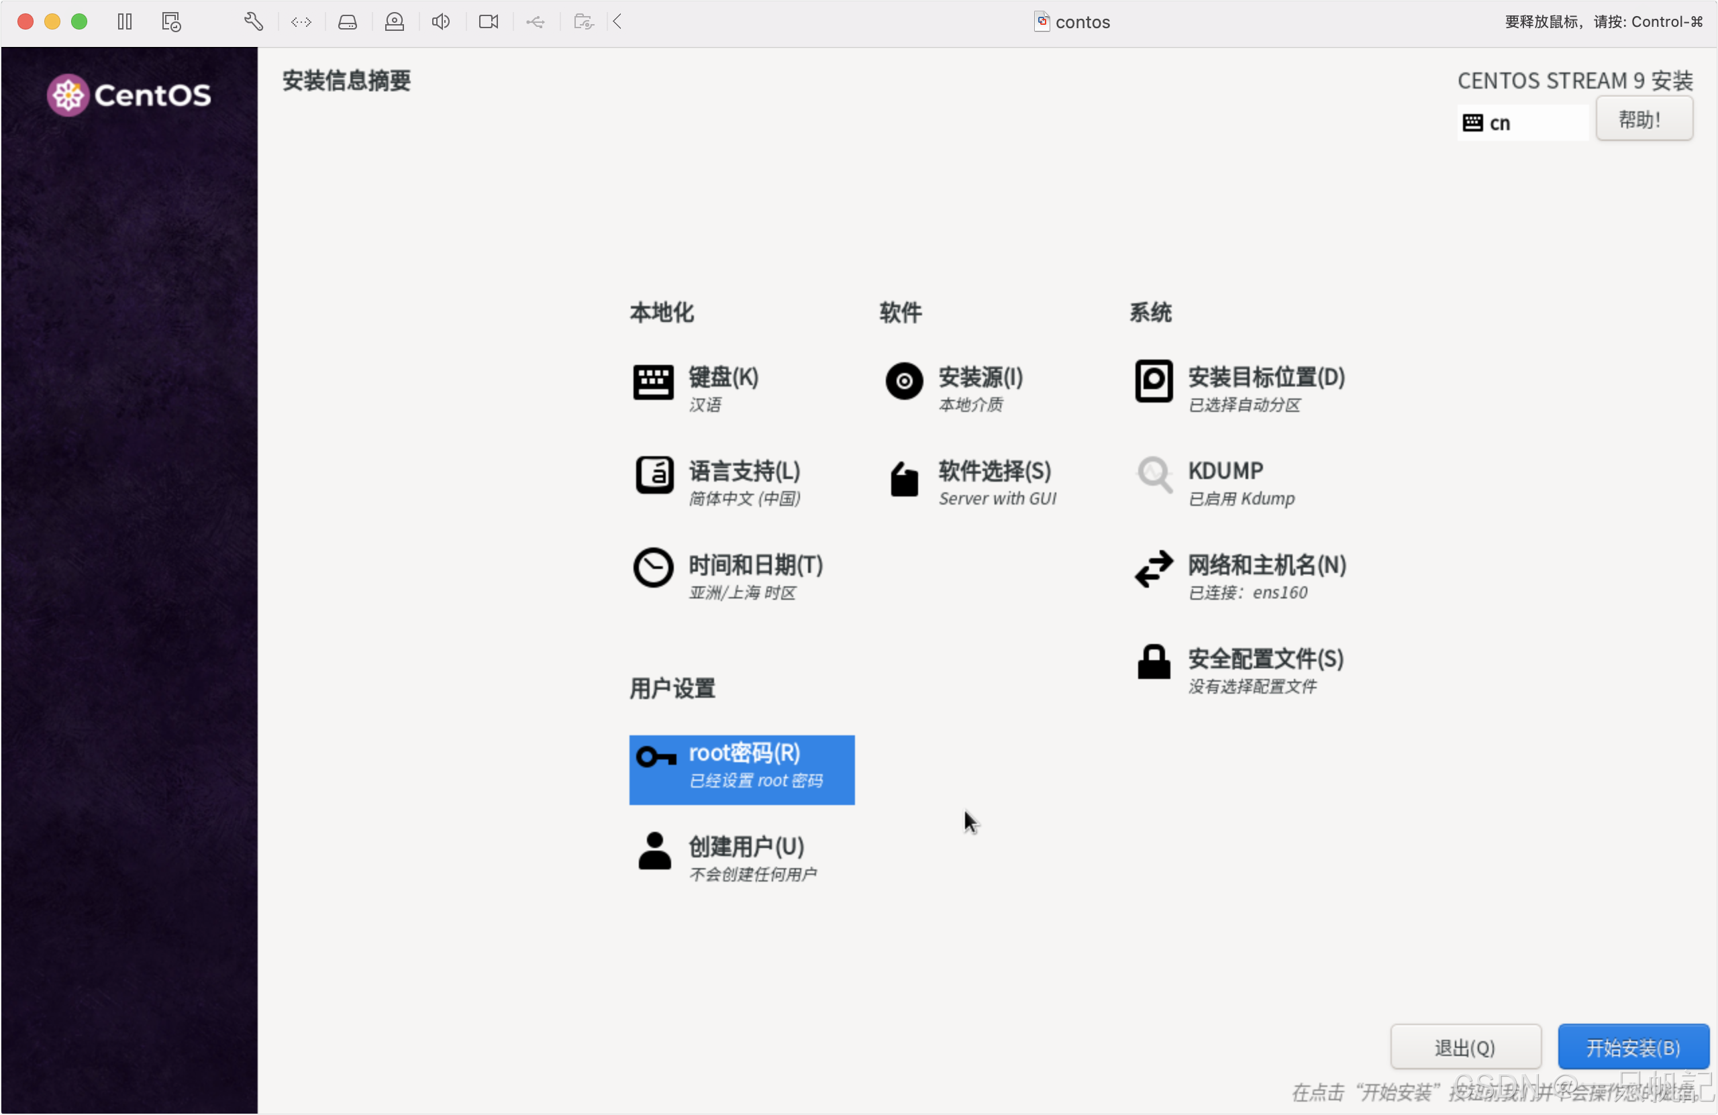Click the 亚洲/上海 时区 status text
The width and height of the screenshot is (1718, 1115).
click(x=742, y=592)
